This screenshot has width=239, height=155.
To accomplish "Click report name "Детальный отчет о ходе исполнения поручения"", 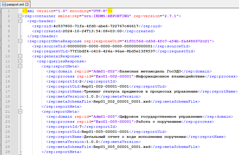I will coord(135,137).
